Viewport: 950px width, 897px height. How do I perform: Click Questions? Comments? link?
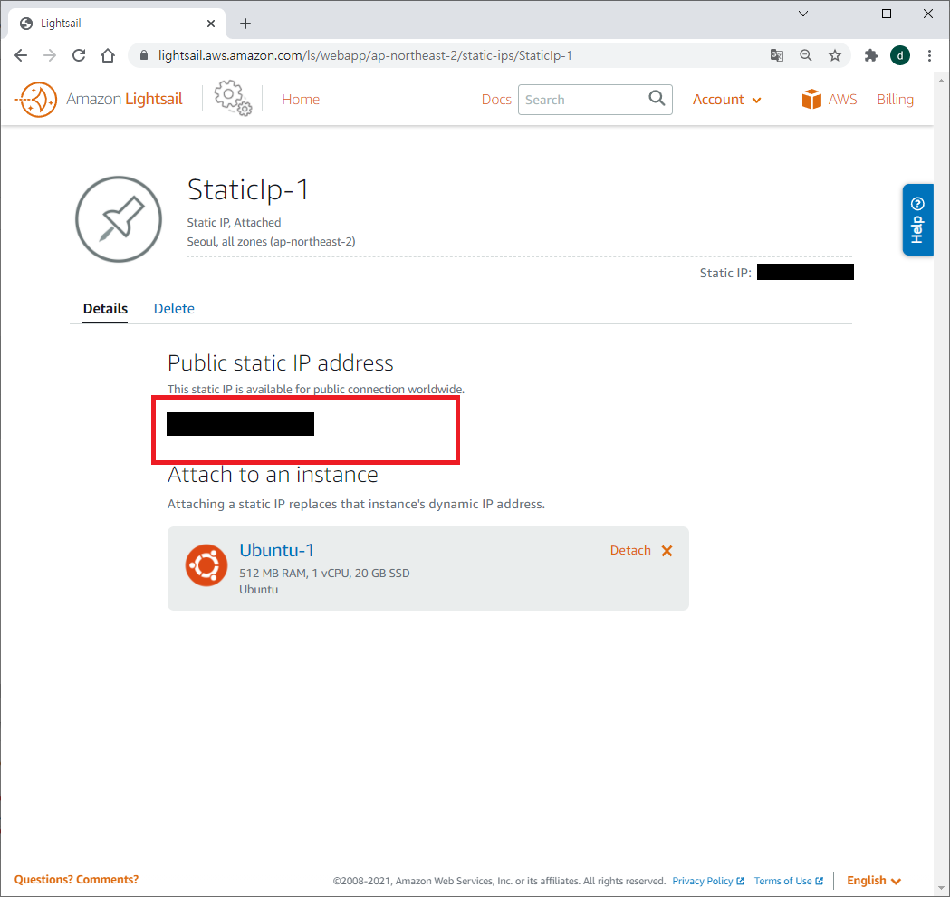tap(76, 880)
